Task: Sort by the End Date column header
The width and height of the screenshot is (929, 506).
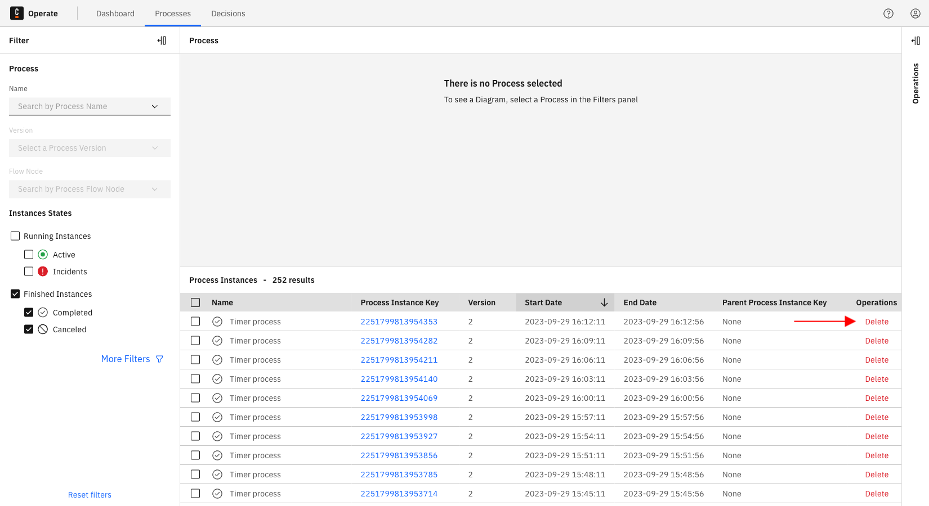Action: click(640, 302)
